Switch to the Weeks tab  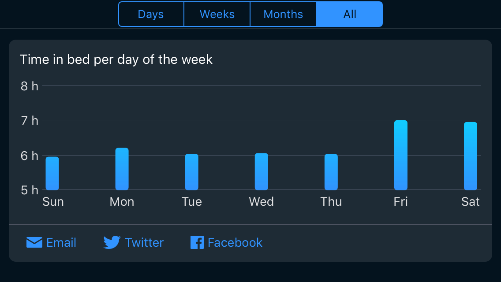click(217, 14)
